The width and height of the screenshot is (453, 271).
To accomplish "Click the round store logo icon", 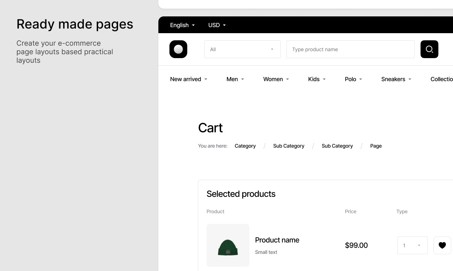I will (178, 49).
